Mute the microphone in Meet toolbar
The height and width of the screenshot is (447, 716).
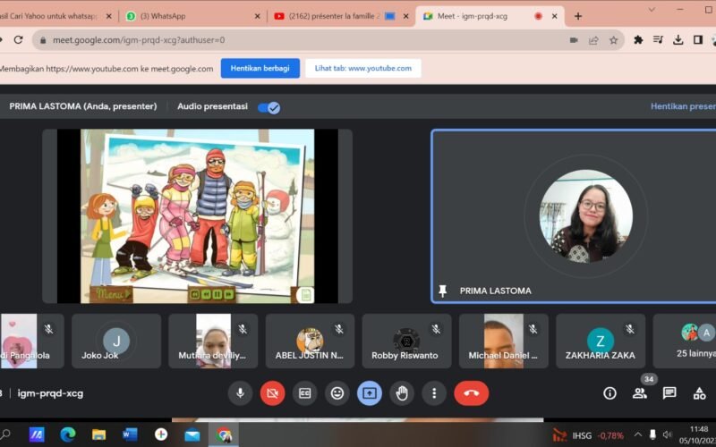click(240, 392)
